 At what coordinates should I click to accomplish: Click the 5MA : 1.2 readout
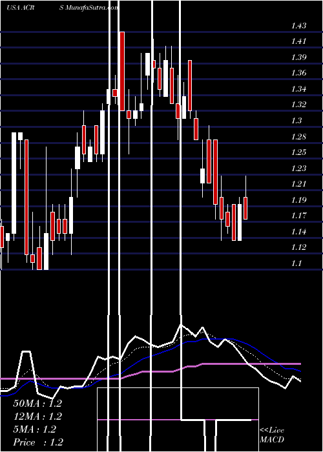pyautogui.click(x=34, y=429)
